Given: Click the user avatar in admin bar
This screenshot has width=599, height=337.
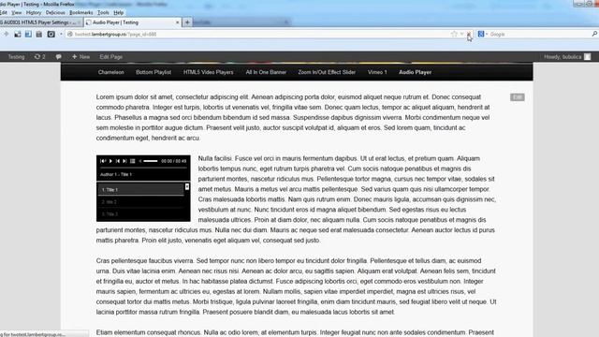Looking at the screenshot, I should [587, 57].
